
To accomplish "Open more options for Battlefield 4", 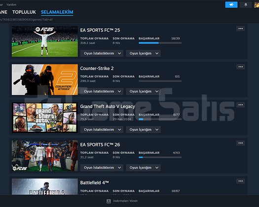I will 241,181.
